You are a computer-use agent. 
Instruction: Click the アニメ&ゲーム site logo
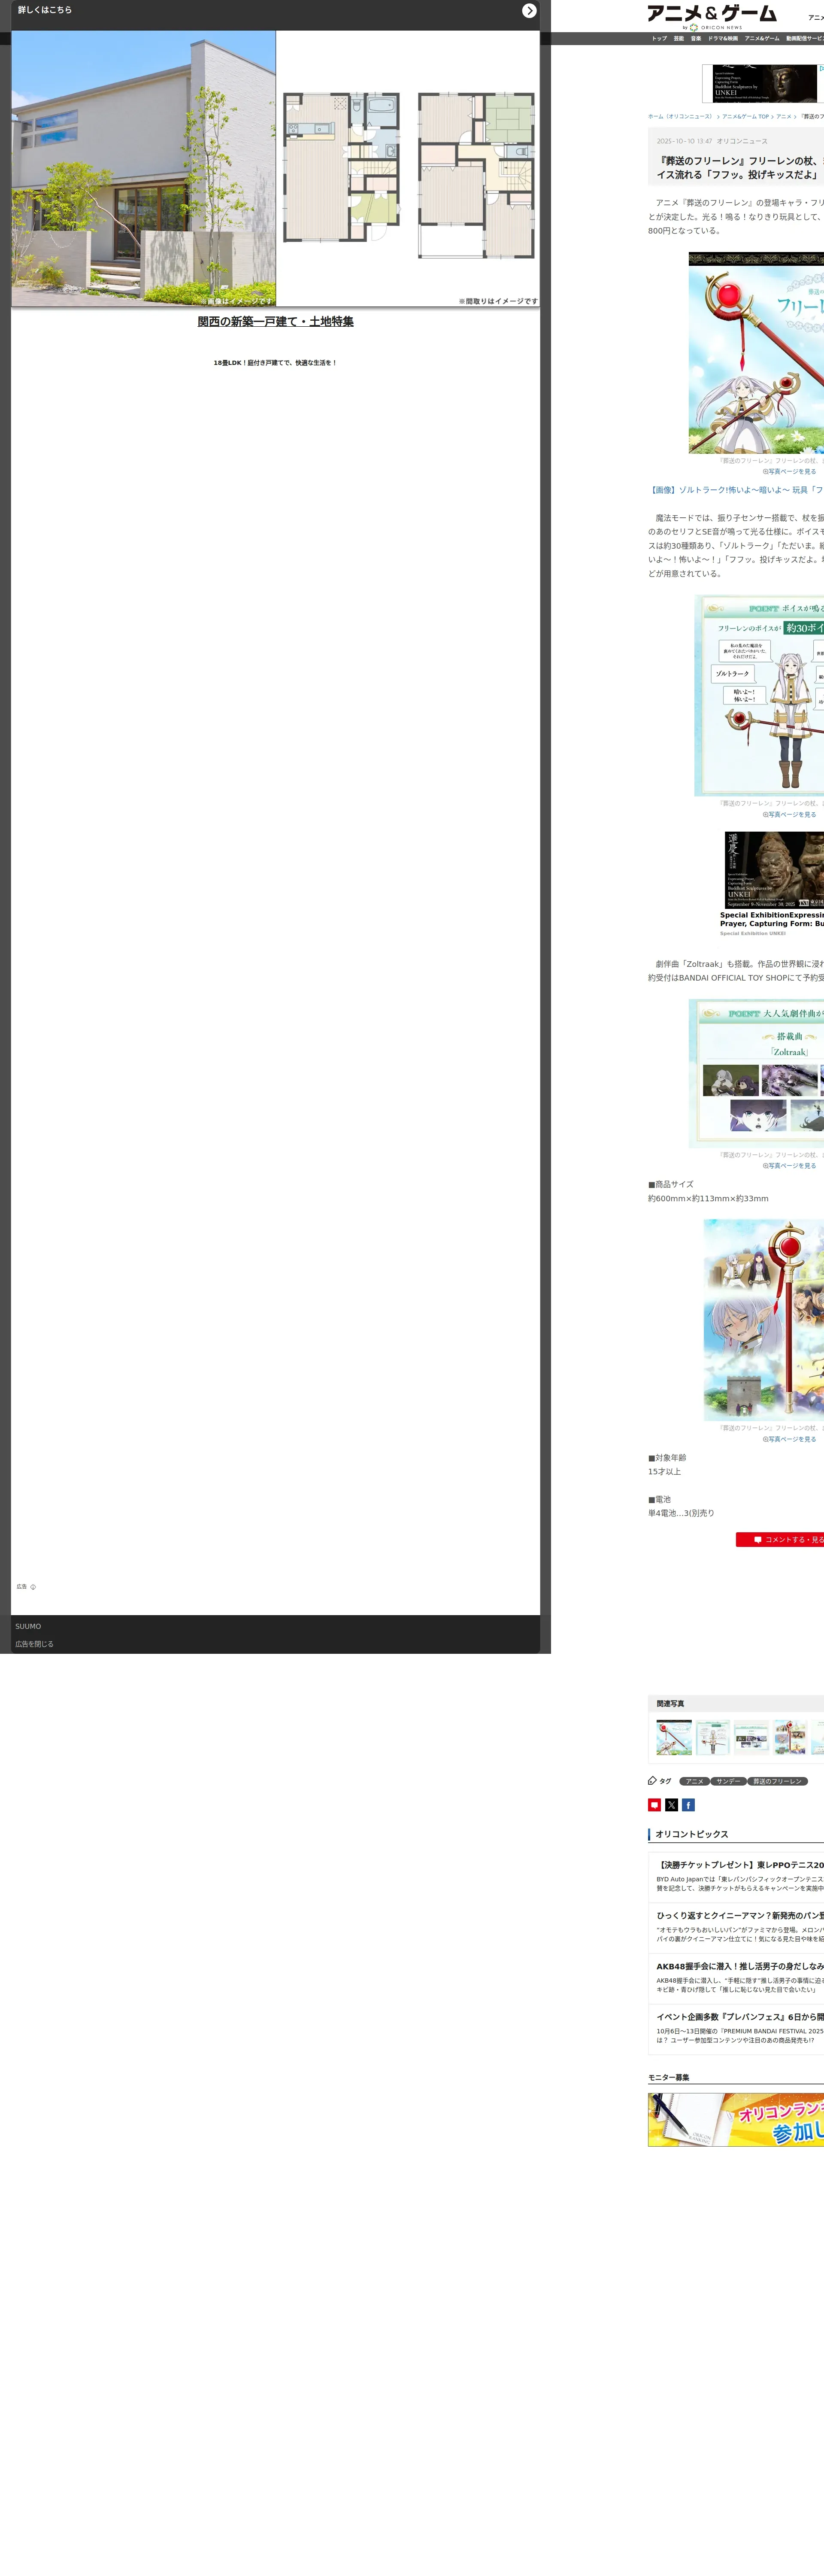pyautogui.click(x=711, y=15)
